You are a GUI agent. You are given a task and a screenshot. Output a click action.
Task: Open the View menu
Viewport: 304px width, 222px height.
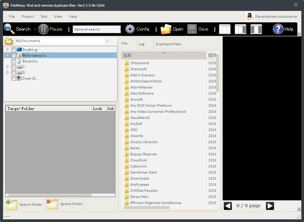click(58, 17)
